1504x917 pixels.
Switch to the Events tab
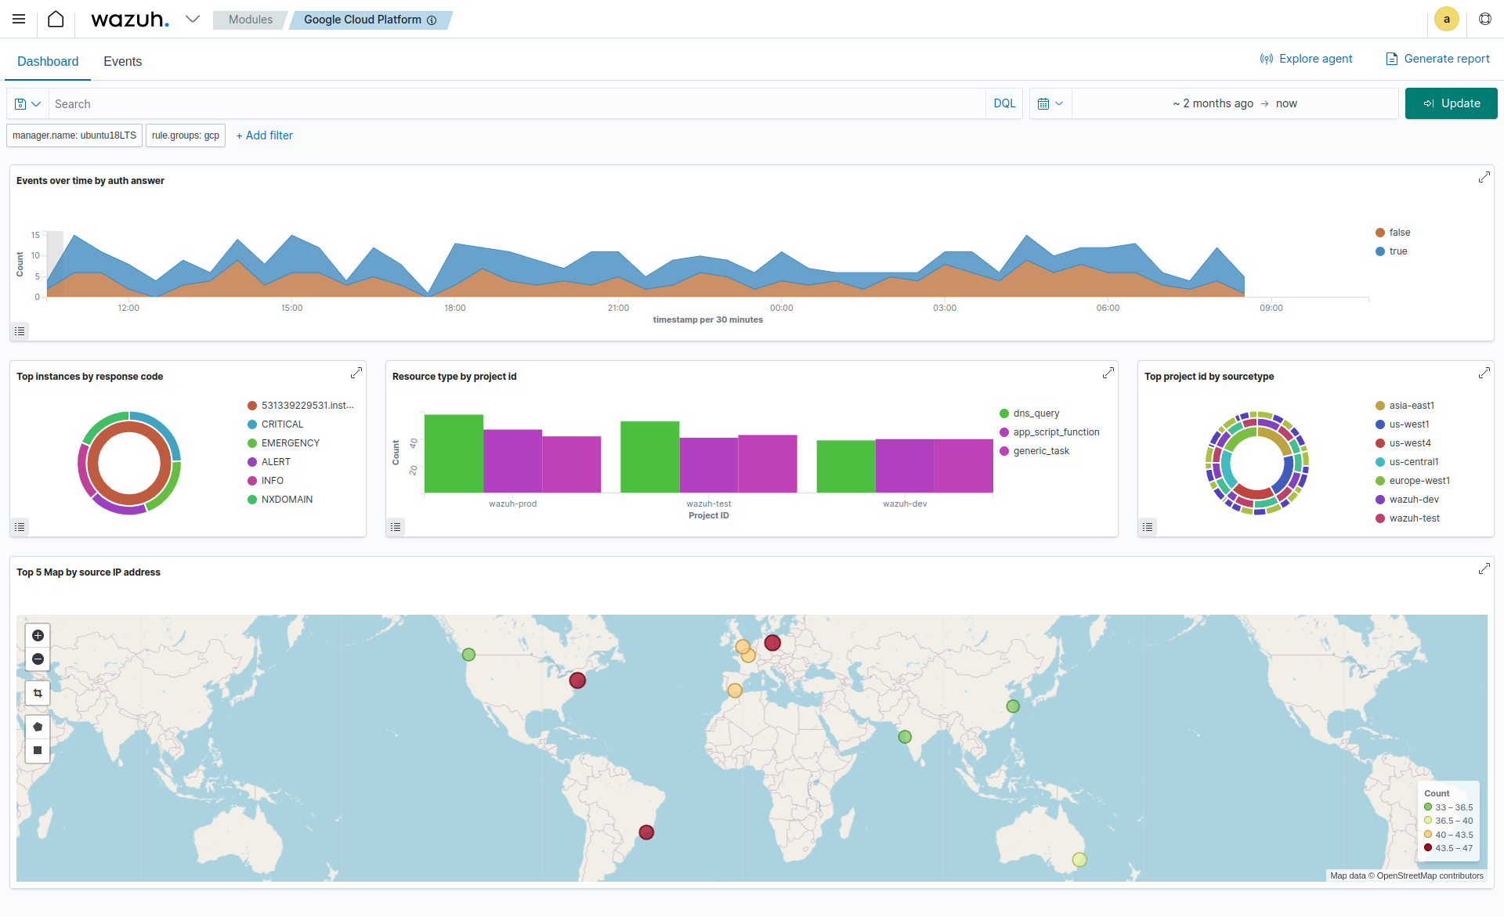122,61
